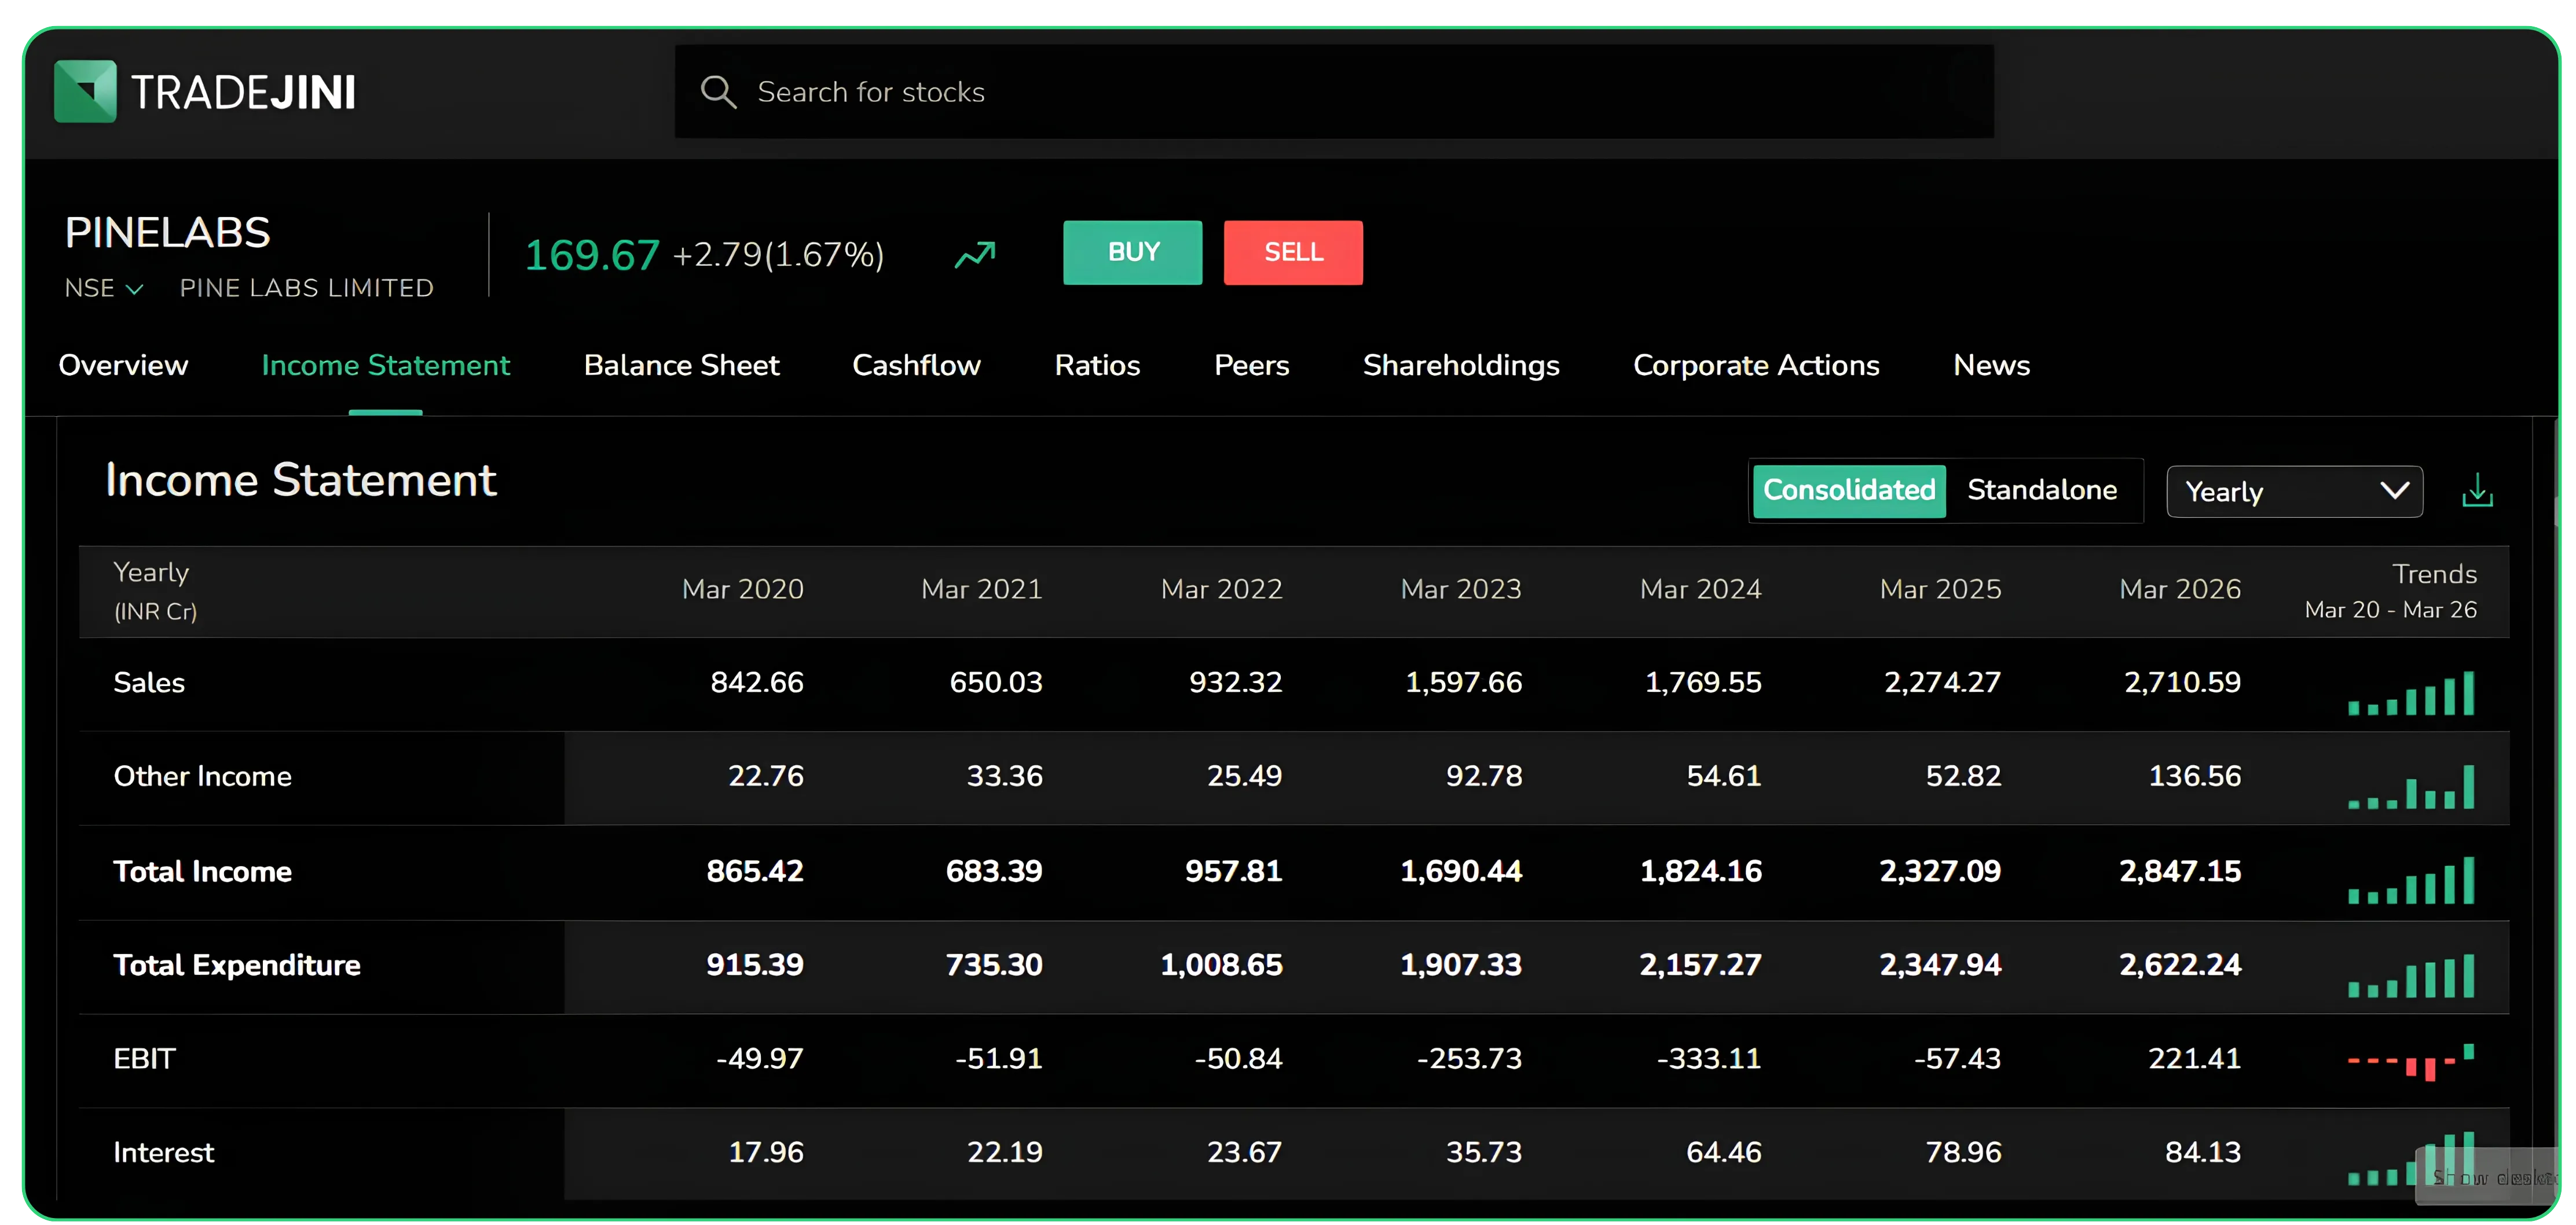Click Sales value 842.66

[757, 682]
